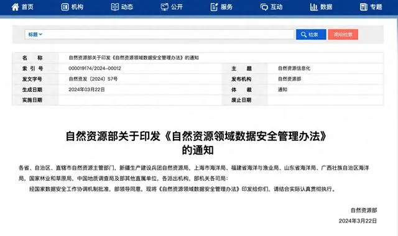Click the 公开 monitor icon

(164, 7)
